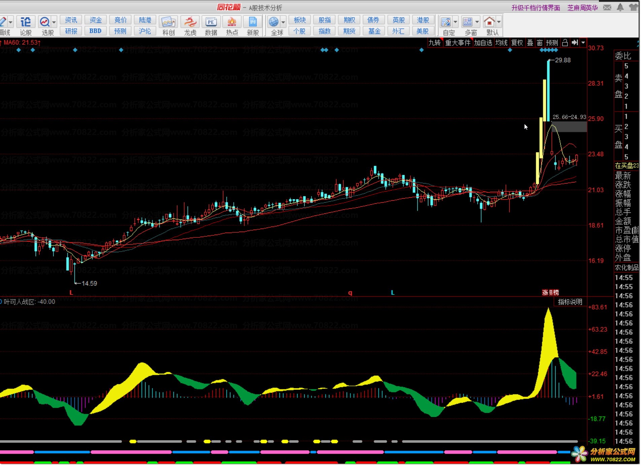Toggle 均线 moving average display

click(501, 43)
